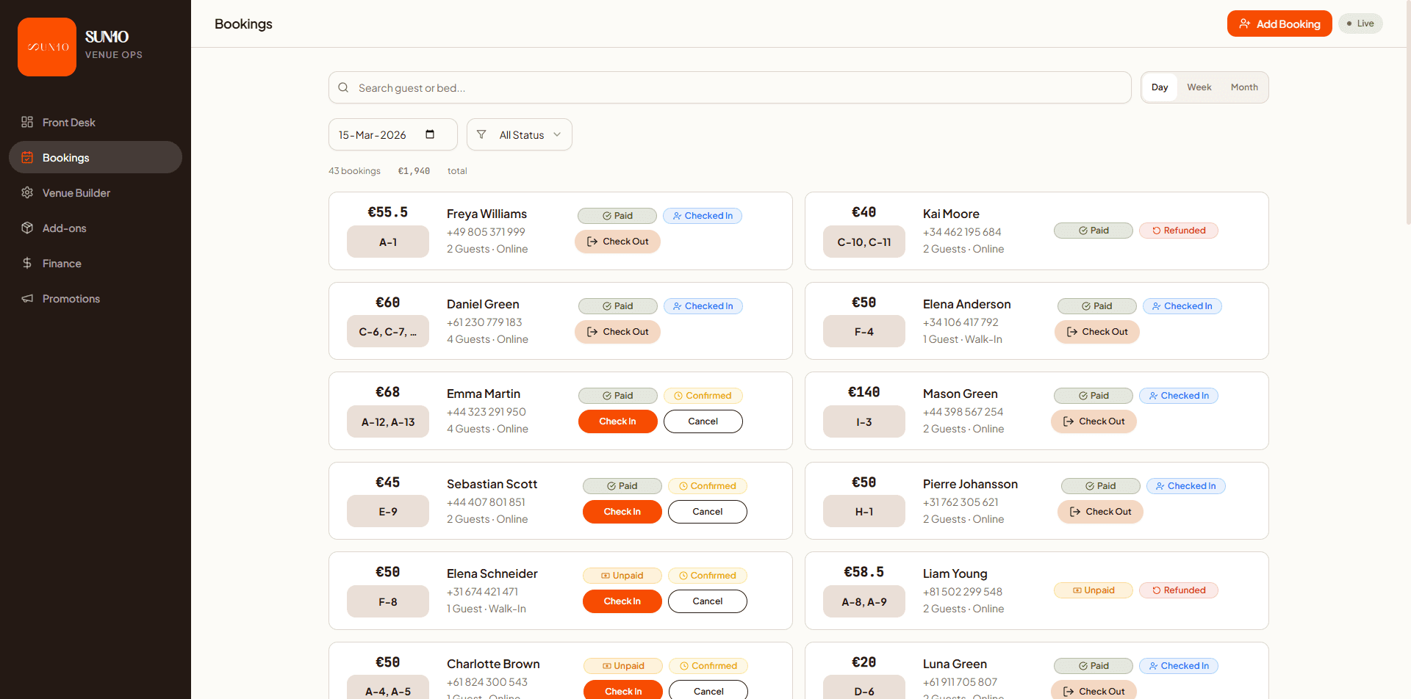
Task: Click the Finance dollar icon
Action: [27, 263]
